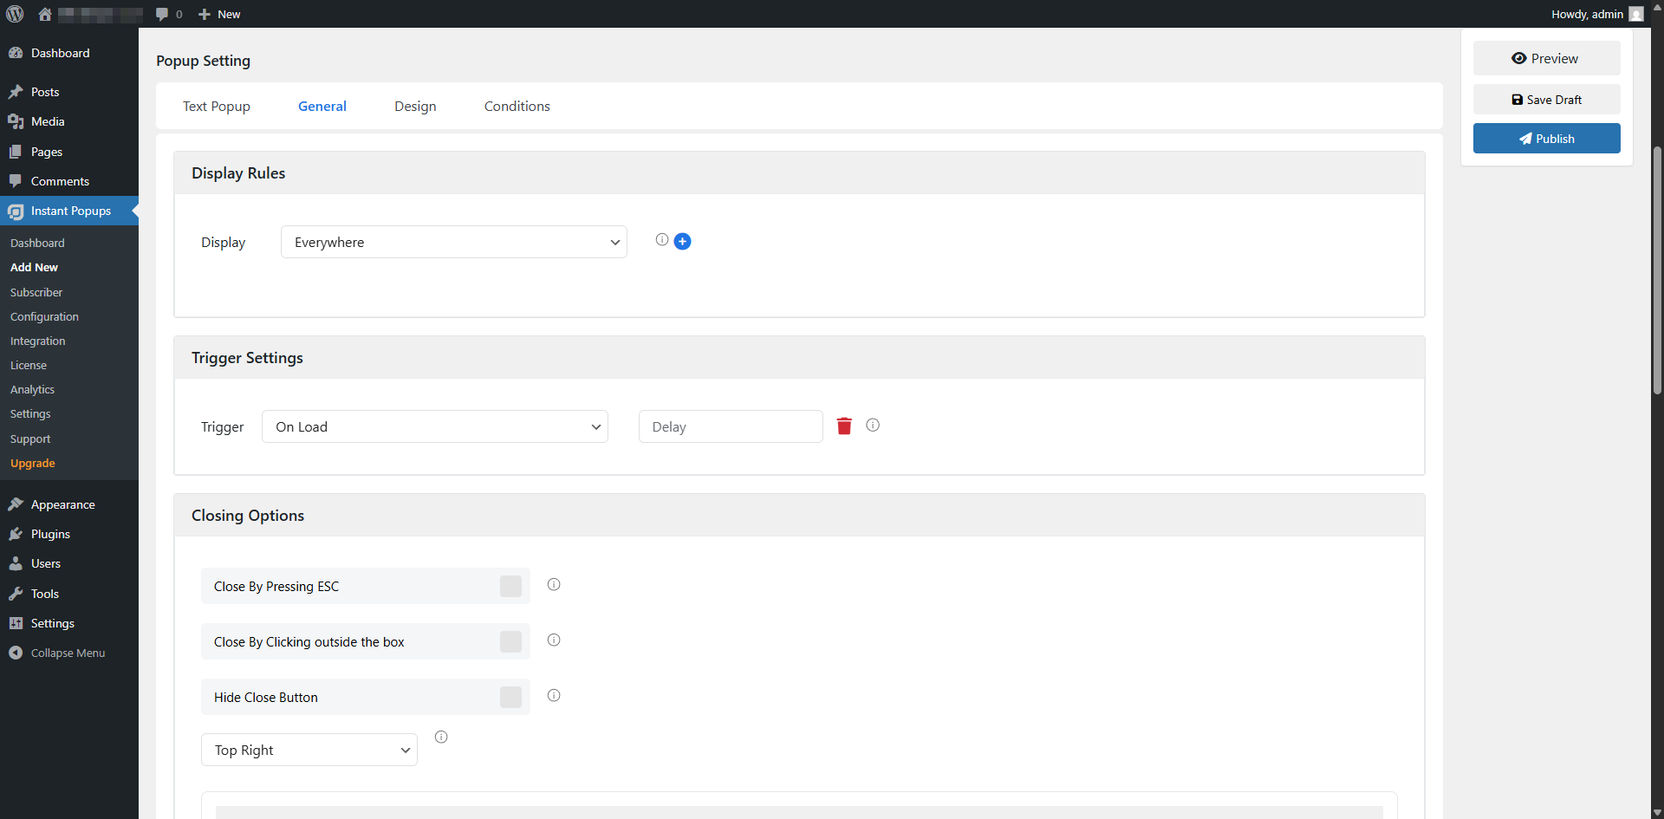Click the Display Rules heading
This screenshot has width=1664, height=819.
238,173
